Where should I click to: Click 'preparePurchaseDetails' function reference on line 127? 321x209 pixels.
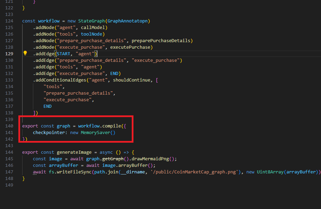click(161, 41)
